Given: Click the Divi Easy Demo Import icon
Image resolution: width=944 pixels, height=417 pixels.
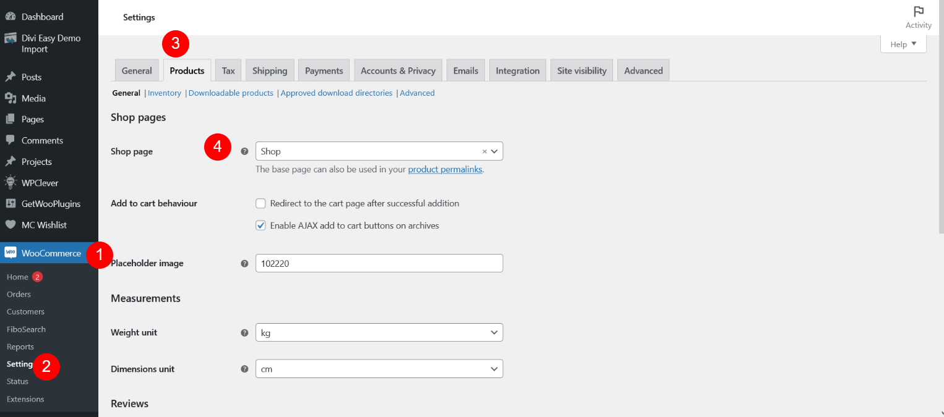Looking at the screenshot, I should point(10,38).
